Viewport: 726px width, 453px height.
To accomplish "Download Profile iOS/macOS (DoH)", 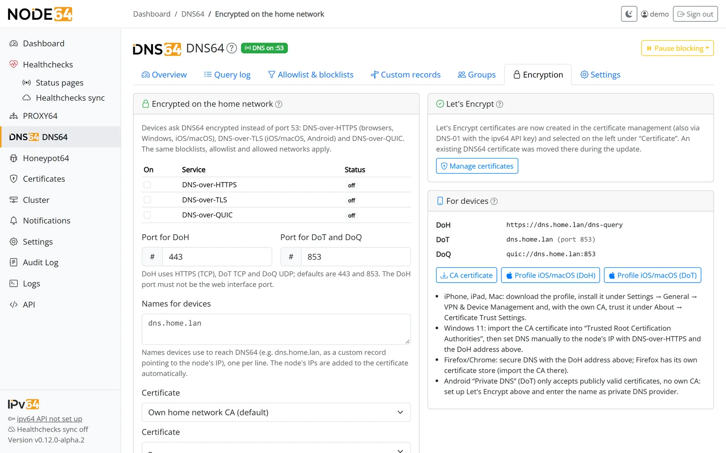I will 550,275.
